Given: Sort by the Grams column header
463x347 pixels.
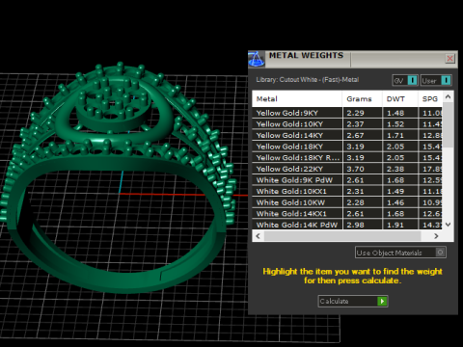Looking at the screenshot, I should [x=362, y=99].
